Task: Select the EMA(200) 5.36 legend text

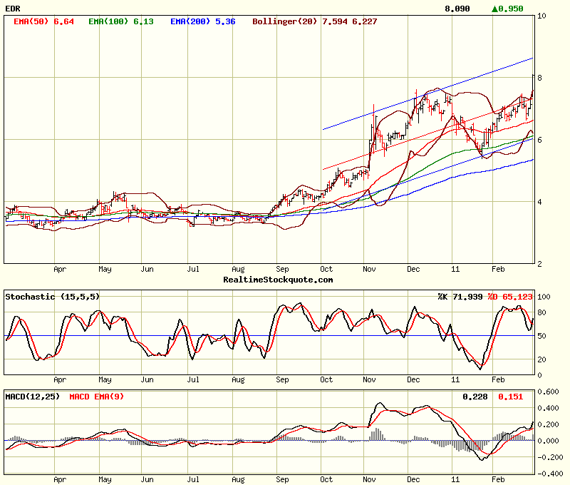Action: [203, 21]
